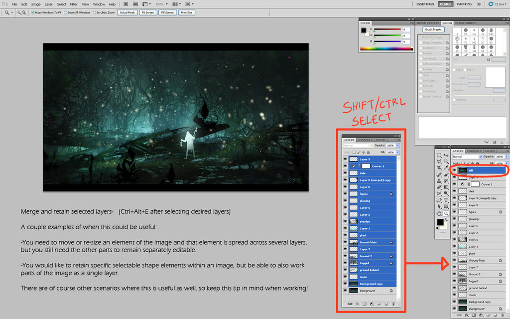The height and width of the screenshot is (319, 510).
Task: Select the Pen tool
Action: 439,200
